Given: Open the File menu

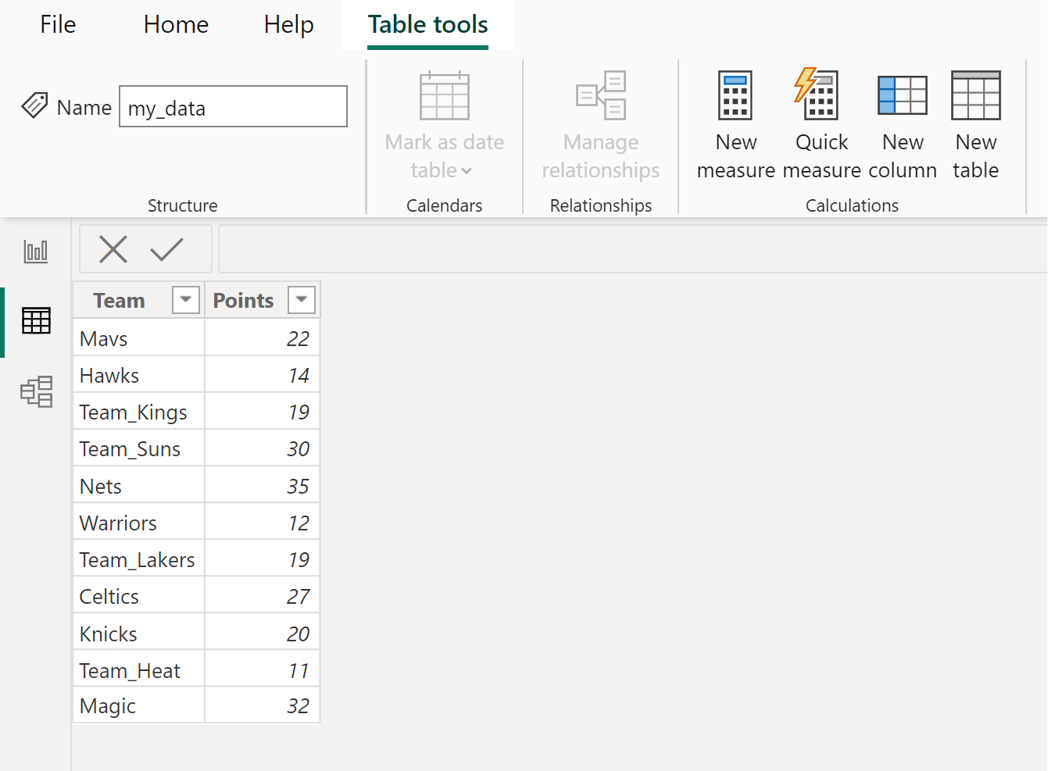Looking at the screenshot, I should pos(57,24).
